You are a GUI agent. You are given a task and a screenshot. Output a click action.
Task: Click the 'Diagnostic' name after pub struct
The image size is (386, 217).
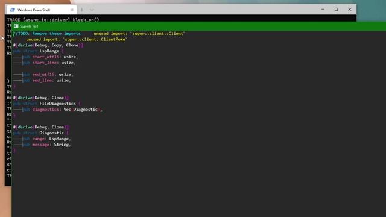(x=52, y=133)
